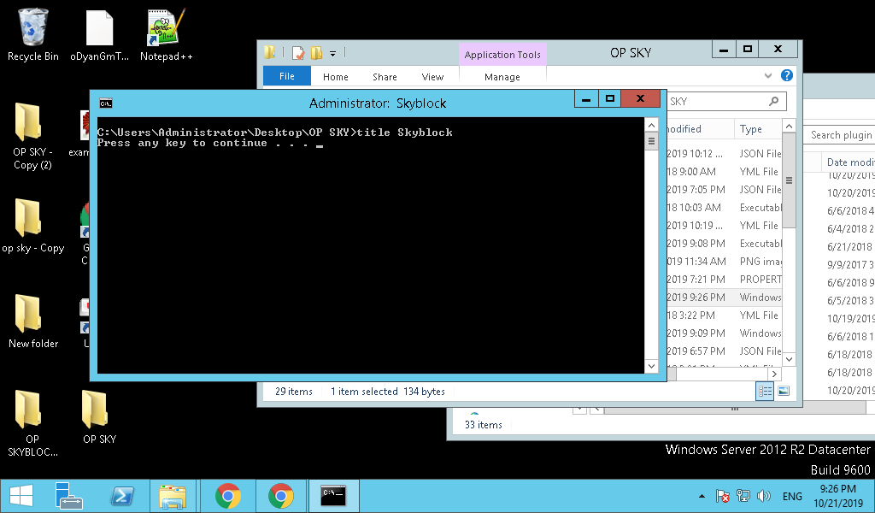875x513 pixels.
Task: Click the volume speaker icon in system tray
Action: (x=764, y=496)
